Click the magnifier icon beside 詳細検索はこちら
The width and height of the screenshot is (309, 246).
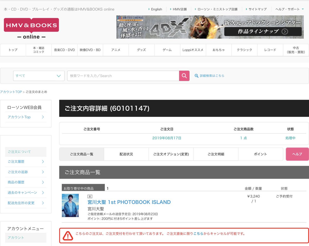[x=196, y=76]
